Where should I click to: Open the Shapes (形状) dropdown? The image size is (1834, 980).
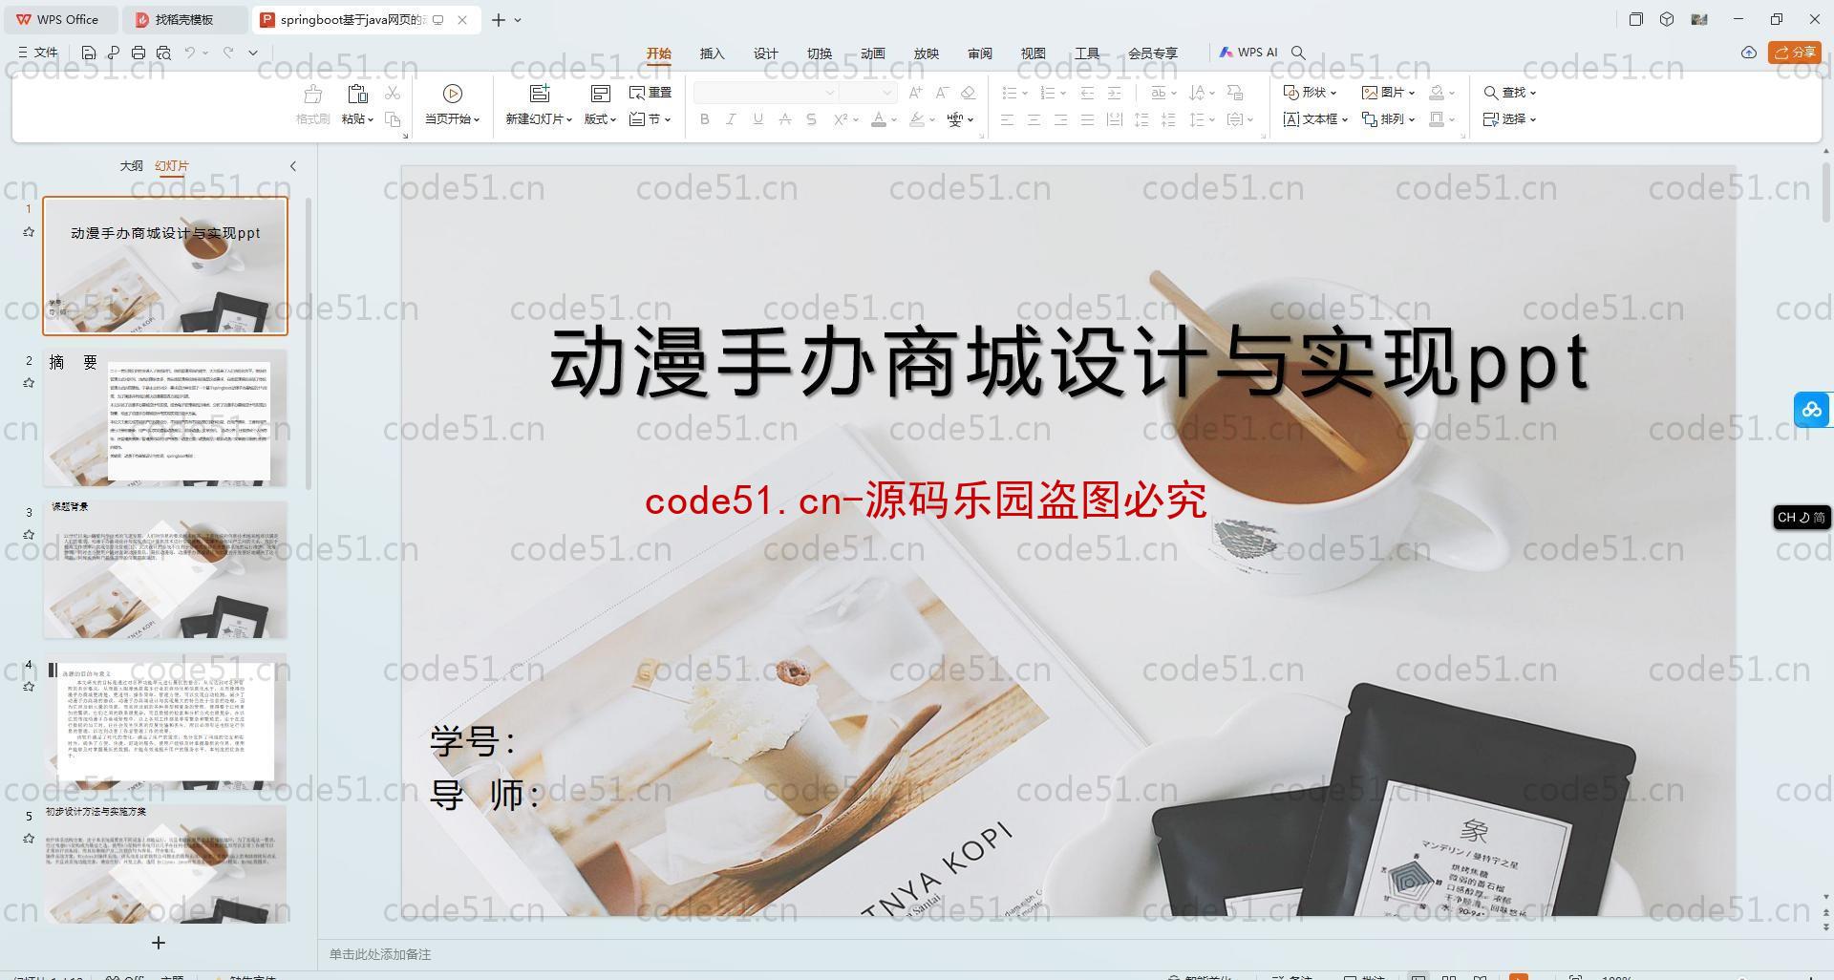point(1310,93)
